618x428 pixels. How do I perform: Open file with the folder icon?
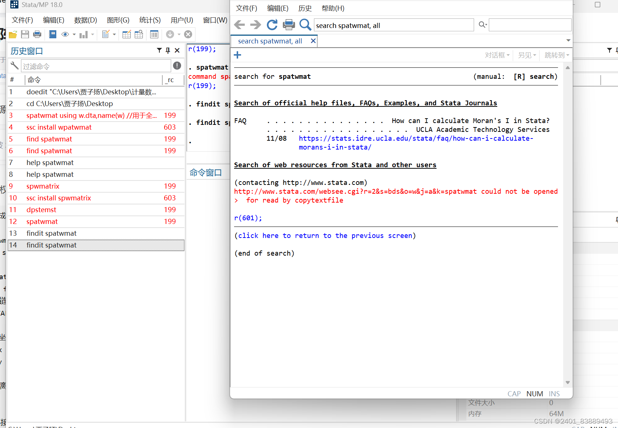pyautogui.click(x=13, y=35)
